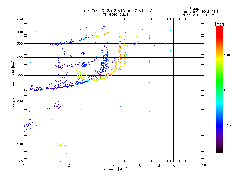Screen dimensions: 240x180
Task: Click the '100' y-axis tick label
Action: tap(20, 144)
